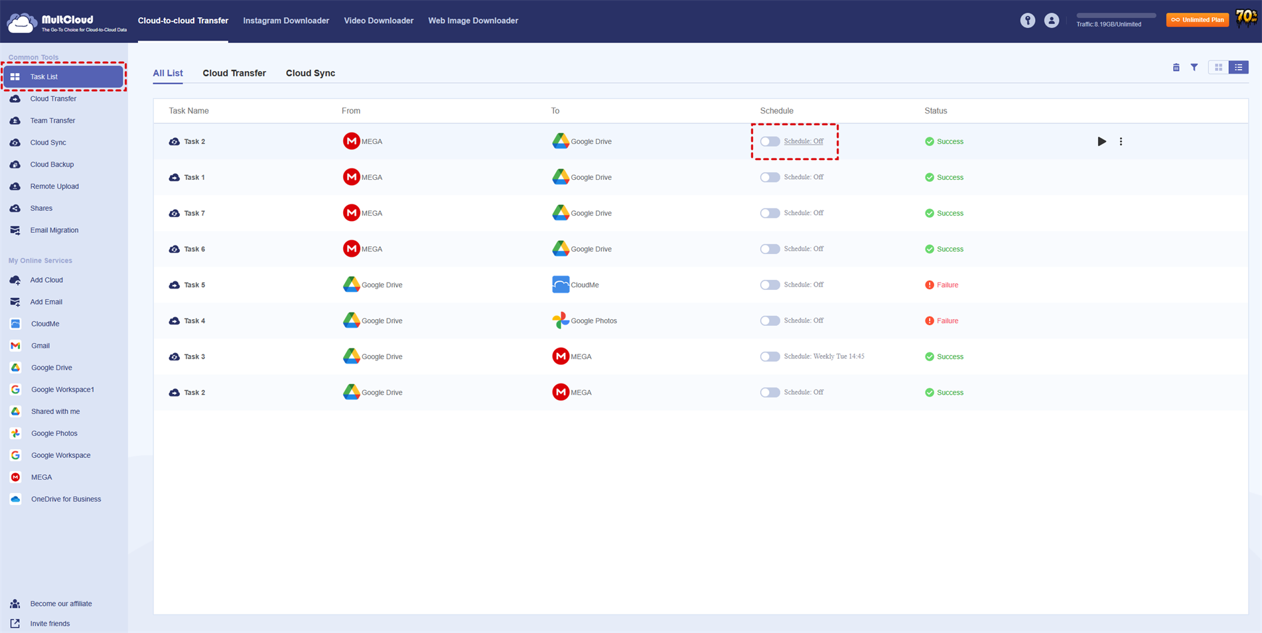The image size is (1262, 633).
Task: Open the user account profile icon
Action: pyautogui.click(x=1051, y=21)
